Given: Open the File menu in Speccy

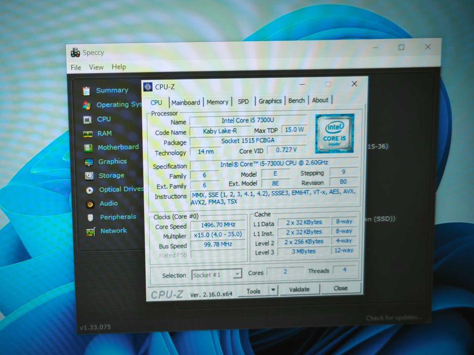Looking at the screenshot, I should tap(76, 67).
